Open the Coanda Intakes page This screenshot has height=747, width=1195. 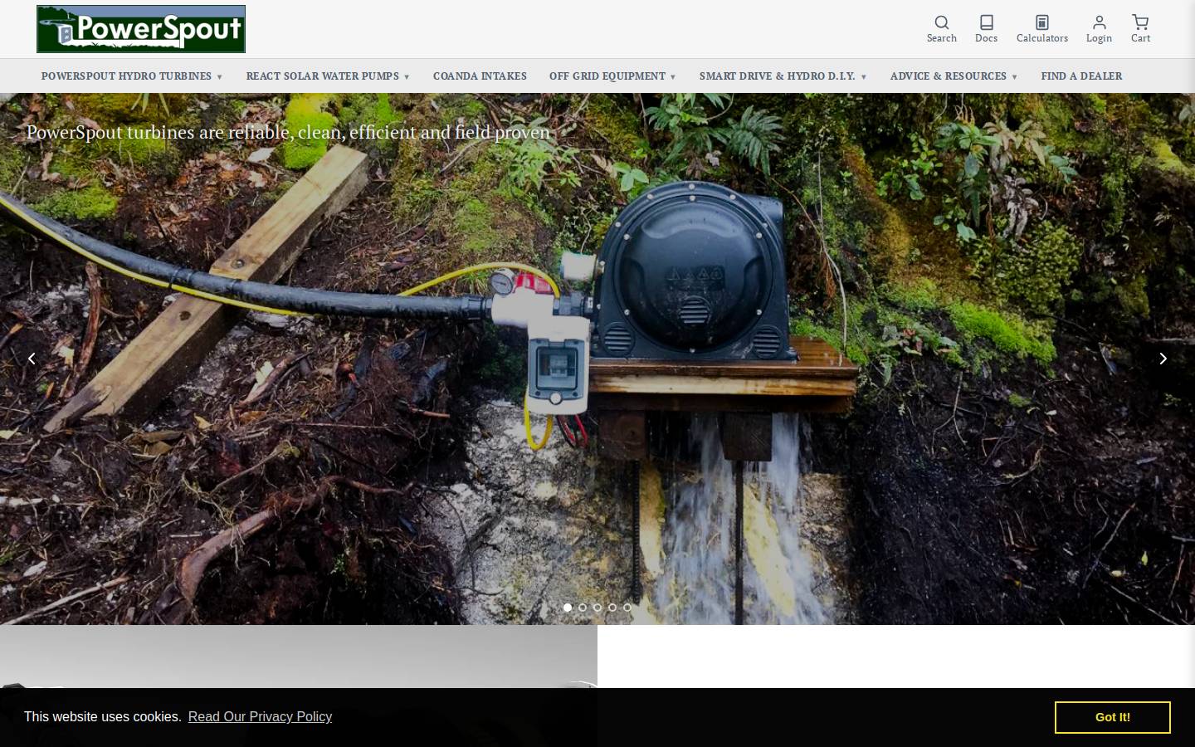pyautogui.click(x=480, y=76)
